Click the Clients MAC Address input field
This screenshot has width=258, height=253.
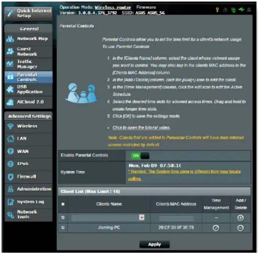pos(176,218)
